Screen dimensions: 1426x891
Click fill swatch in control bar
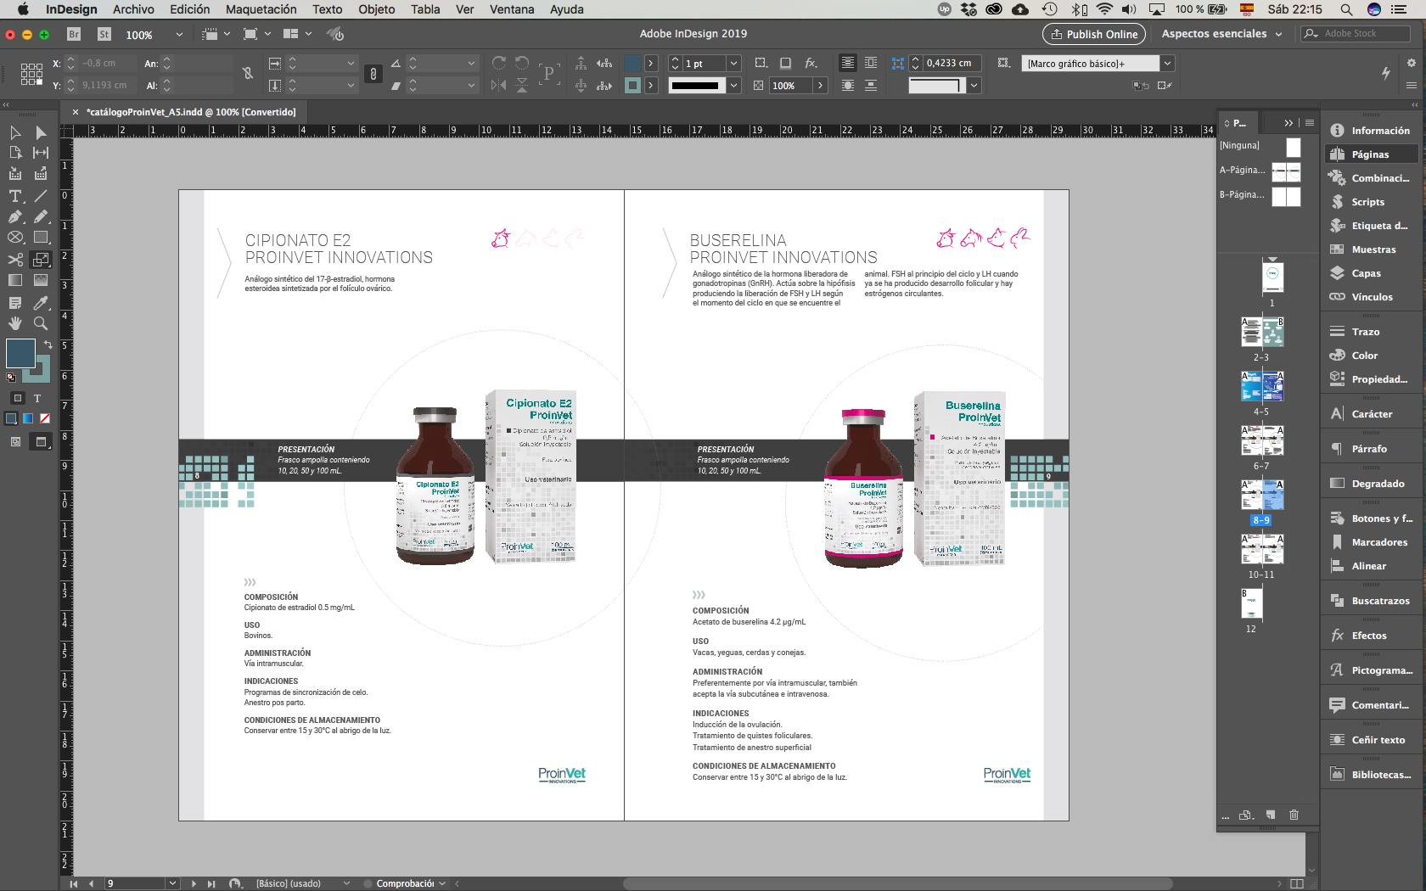tap(633, 63)
